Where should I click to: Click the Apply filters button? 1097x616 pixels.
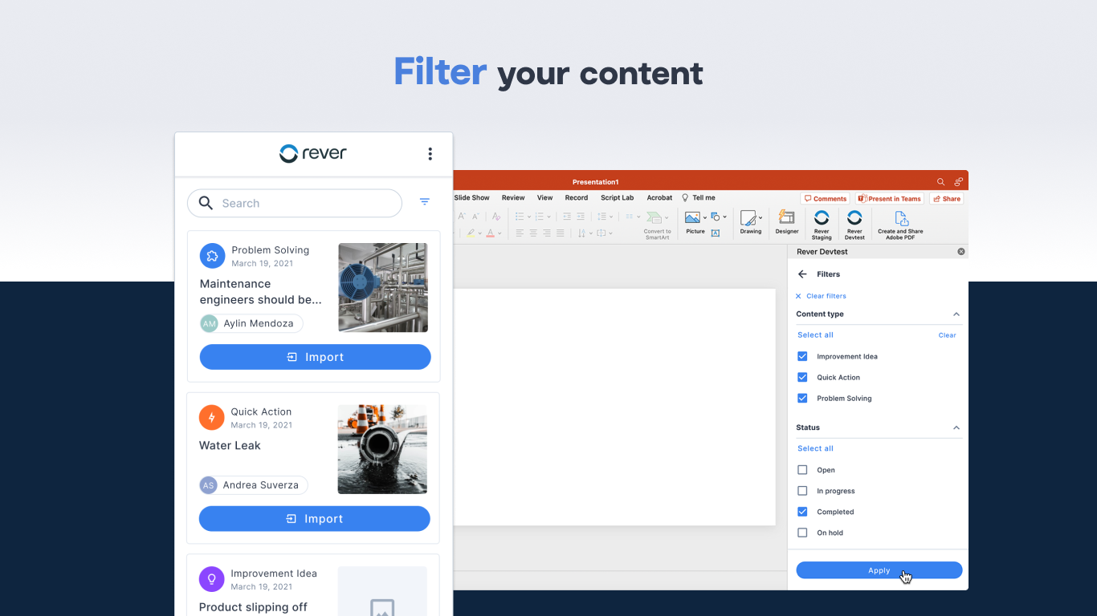pyautogui.click(x=879, y=570)
